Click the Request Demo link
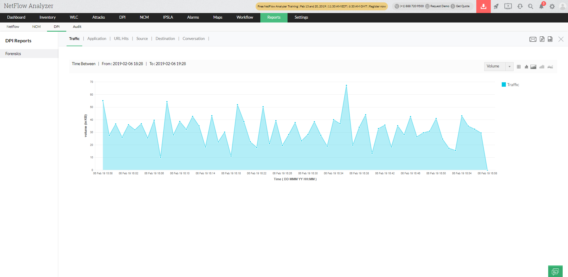 coord(439,6)
